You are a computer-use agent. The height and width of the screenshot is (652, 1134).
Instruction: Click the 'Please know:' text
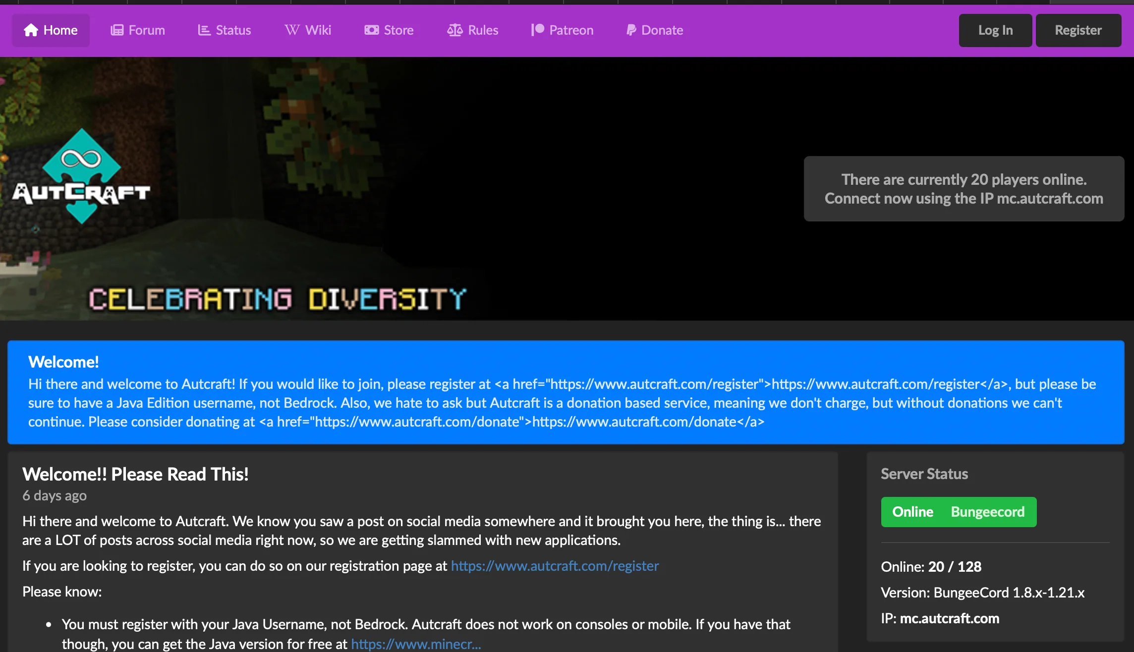(x=62, y=592)
